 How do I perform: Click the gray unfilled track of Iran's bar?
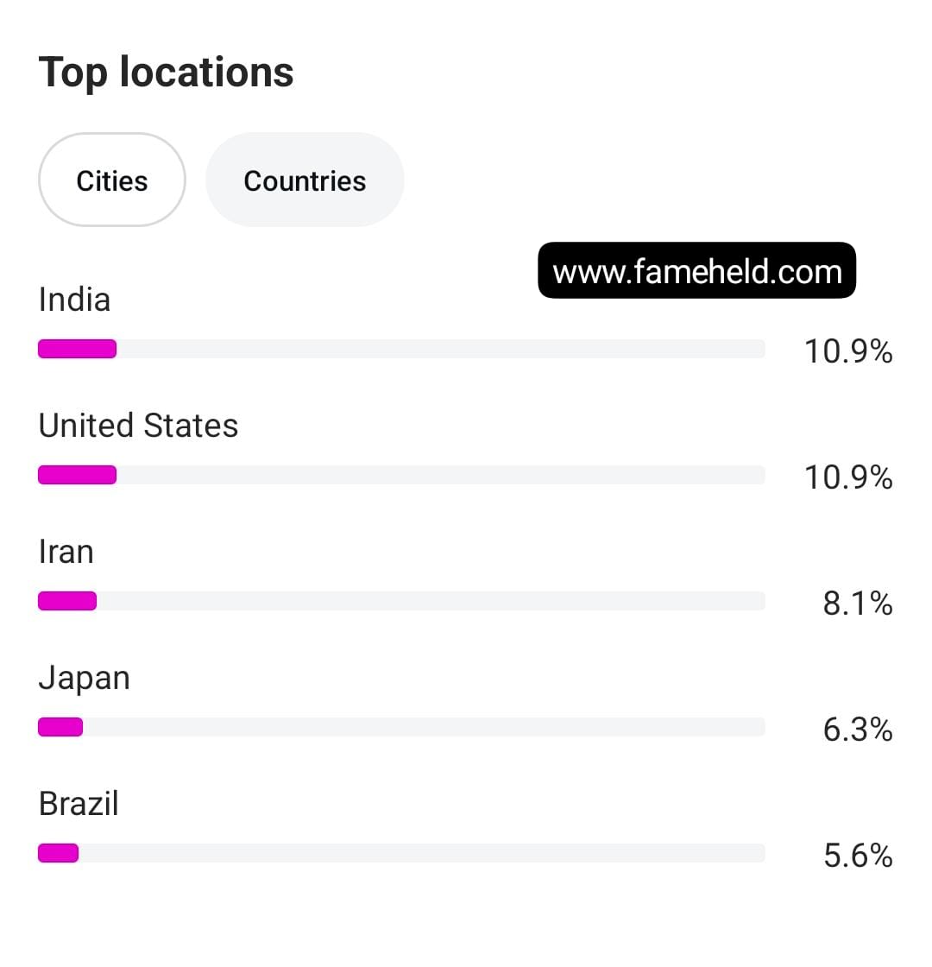431,601
